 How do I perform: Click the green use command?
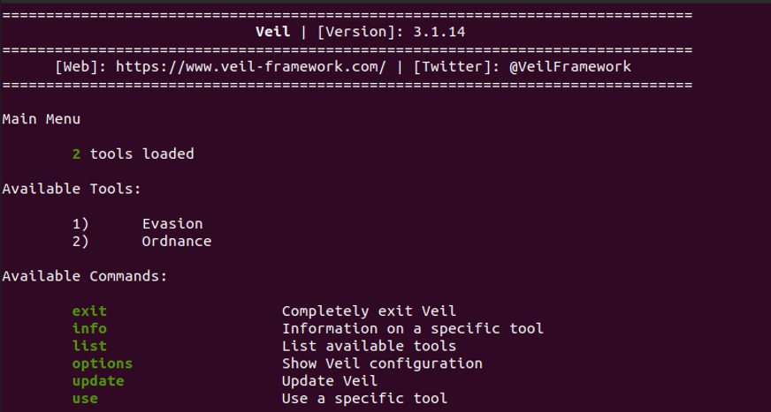[85, 399]
